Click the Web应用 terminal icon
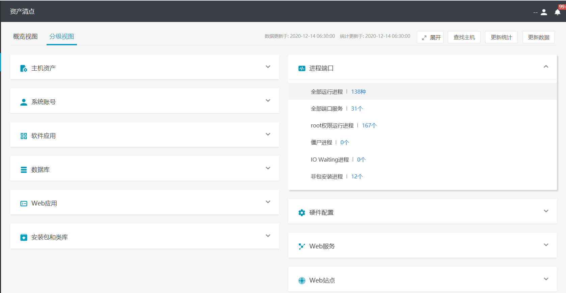The height and width of the screenshot is (293, 566). pyautogui.click(x=24, y=203)
